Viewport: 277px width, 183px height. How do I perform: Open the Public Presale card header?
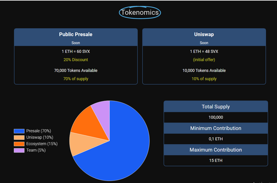point(76,37)
